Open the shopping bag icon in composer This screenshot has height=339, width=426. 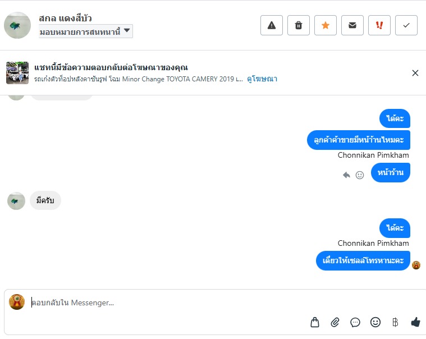coord(315,322)
